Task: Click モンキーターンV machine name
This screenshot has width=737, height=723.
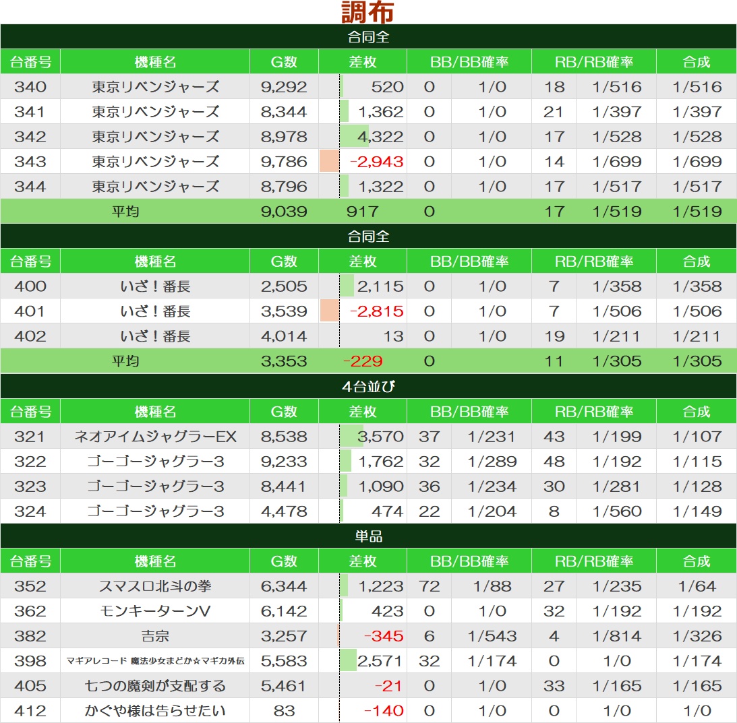Action: tap(155, 610)
